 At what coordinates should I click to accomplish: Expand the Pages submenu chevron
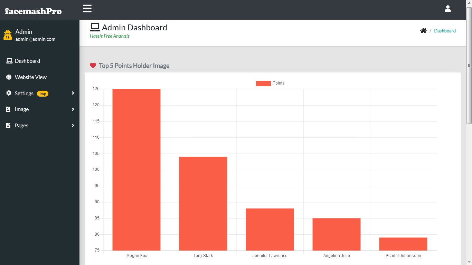(x=73, y=126)
